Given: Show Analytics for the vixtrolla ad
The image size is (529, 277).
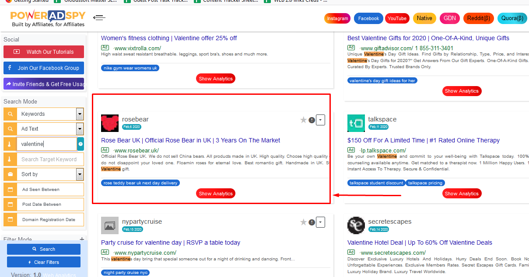Looking at the screenshot, I should click(x=216, y=79).
